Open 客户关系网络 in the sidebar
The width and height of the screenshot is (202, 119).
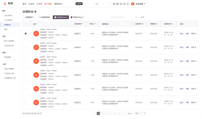coord(9,41)
